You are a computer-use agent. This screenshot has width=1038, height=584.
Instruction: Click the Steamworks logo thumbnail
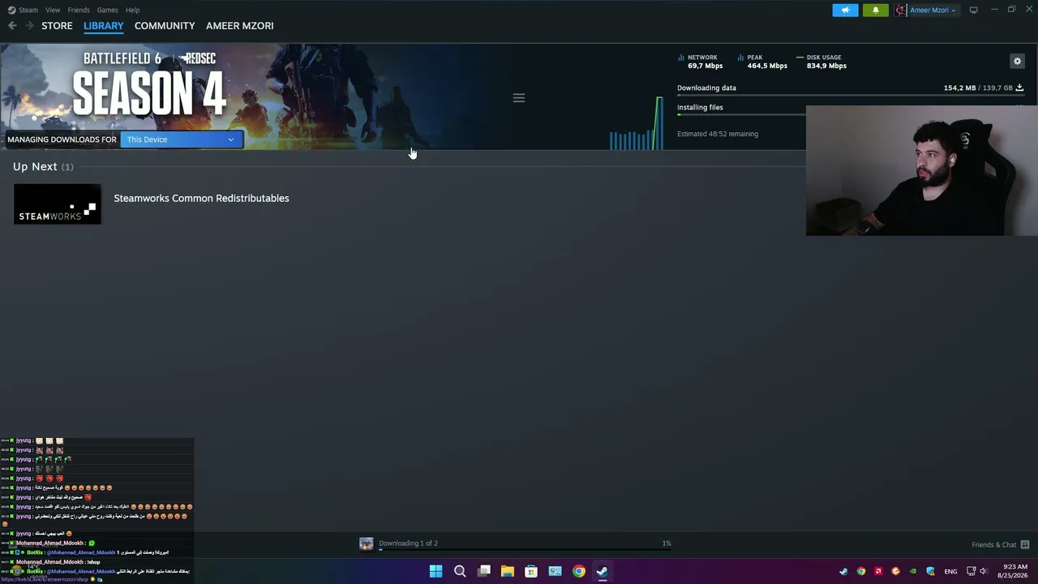[58, 204]
